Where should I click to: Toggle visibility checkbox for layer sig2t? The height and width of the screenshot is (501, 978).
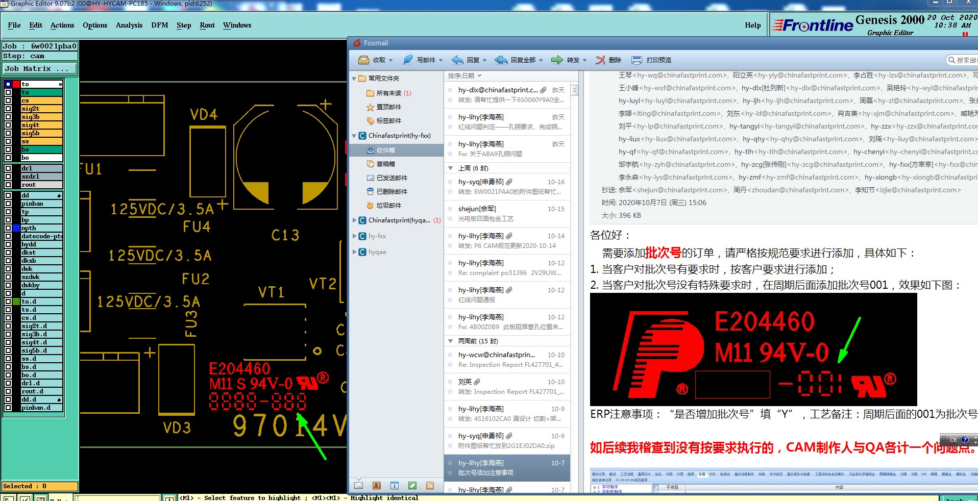8,109
